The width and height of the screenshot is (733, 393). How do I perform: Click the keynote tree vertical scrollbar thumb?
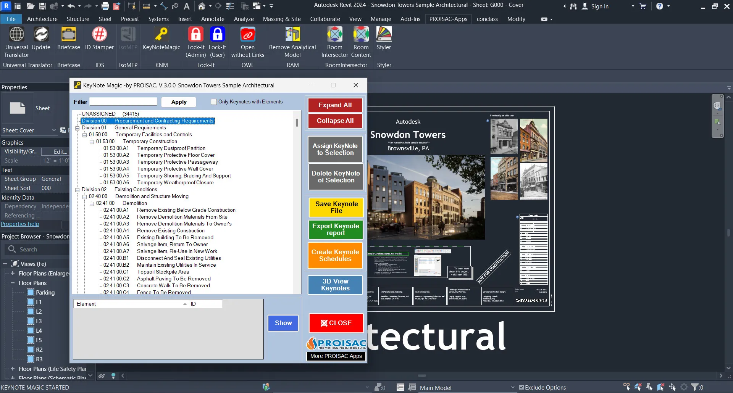click(297, 122)
